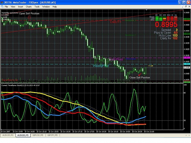Screen dimensions: 191x143
Task: Click the chart shift triangle on the chart's top edge
Action: (146, 10)
